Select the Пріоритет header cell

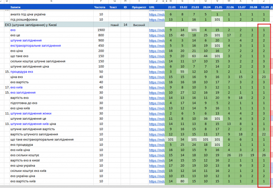(x=139, y=7)
